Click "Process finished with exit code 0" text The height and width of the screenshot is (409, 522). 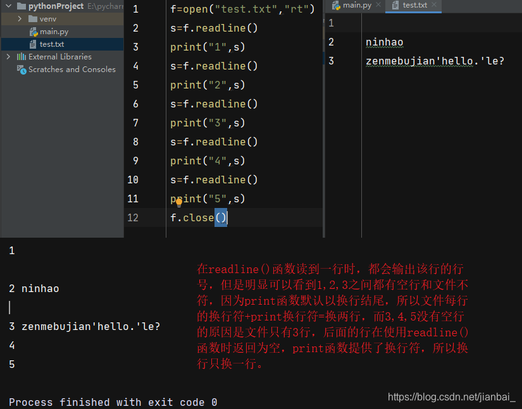tap(113, 402)
